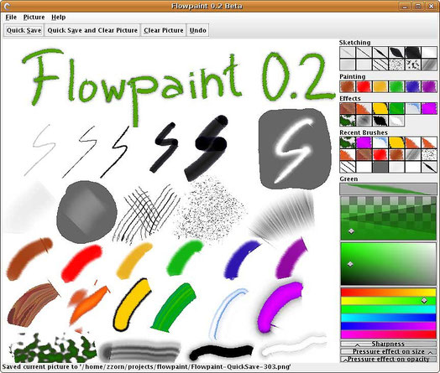Pick the red brush in Recent Brushes
This screenshot has height=373, width=440.
tap(380, 154)
